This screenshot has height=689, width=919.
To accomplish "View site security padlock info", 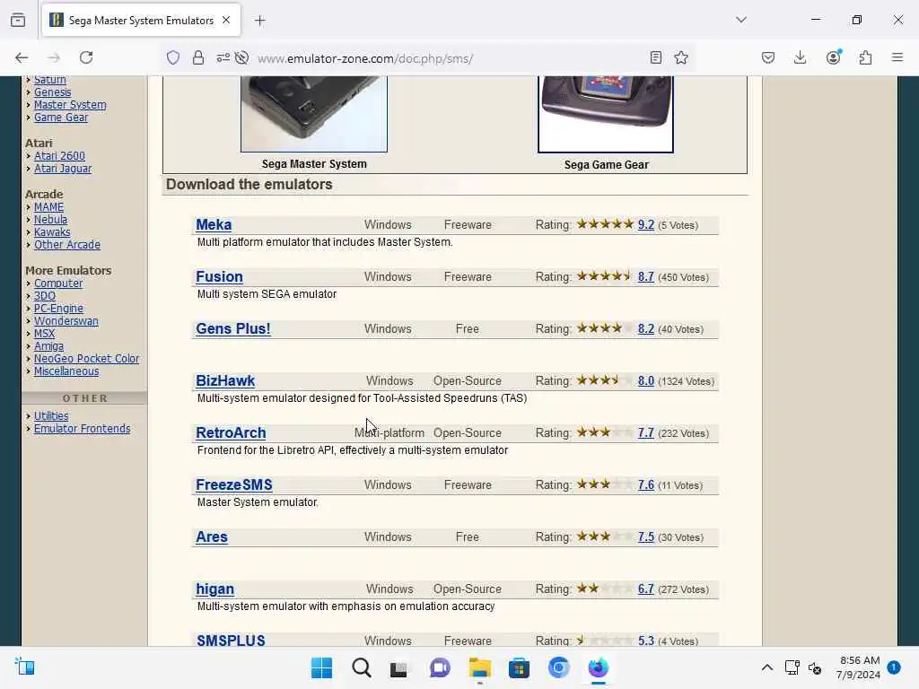I will (198, 57).
